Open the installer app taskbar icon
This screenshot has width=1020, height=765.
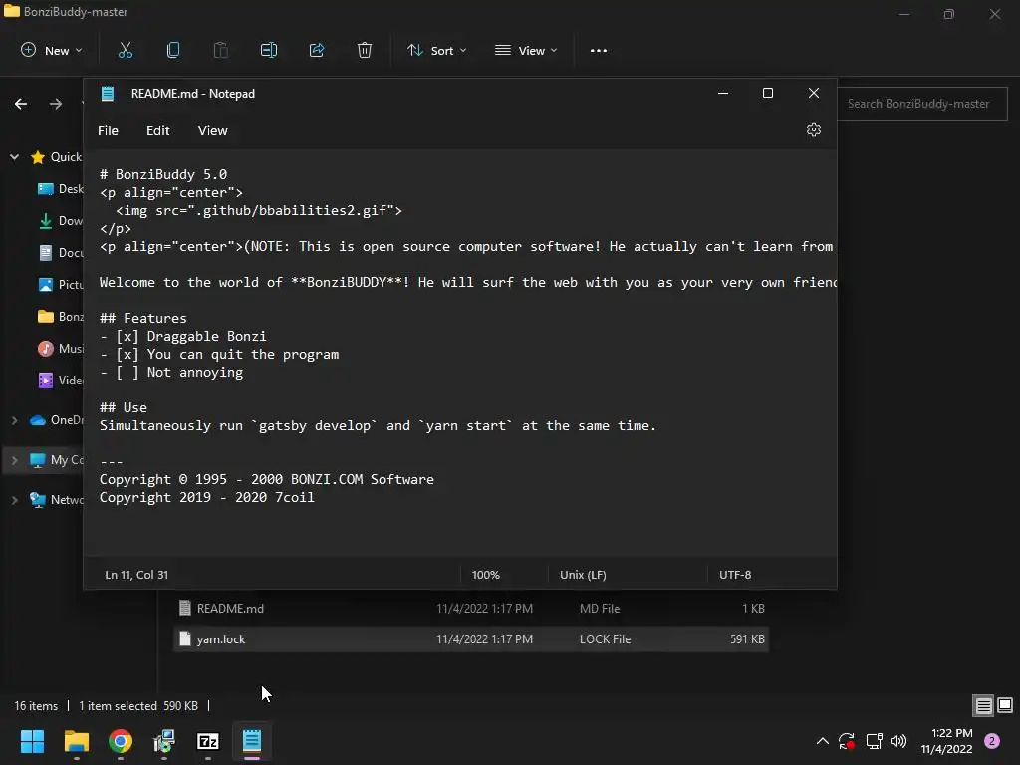pos(164,741)
